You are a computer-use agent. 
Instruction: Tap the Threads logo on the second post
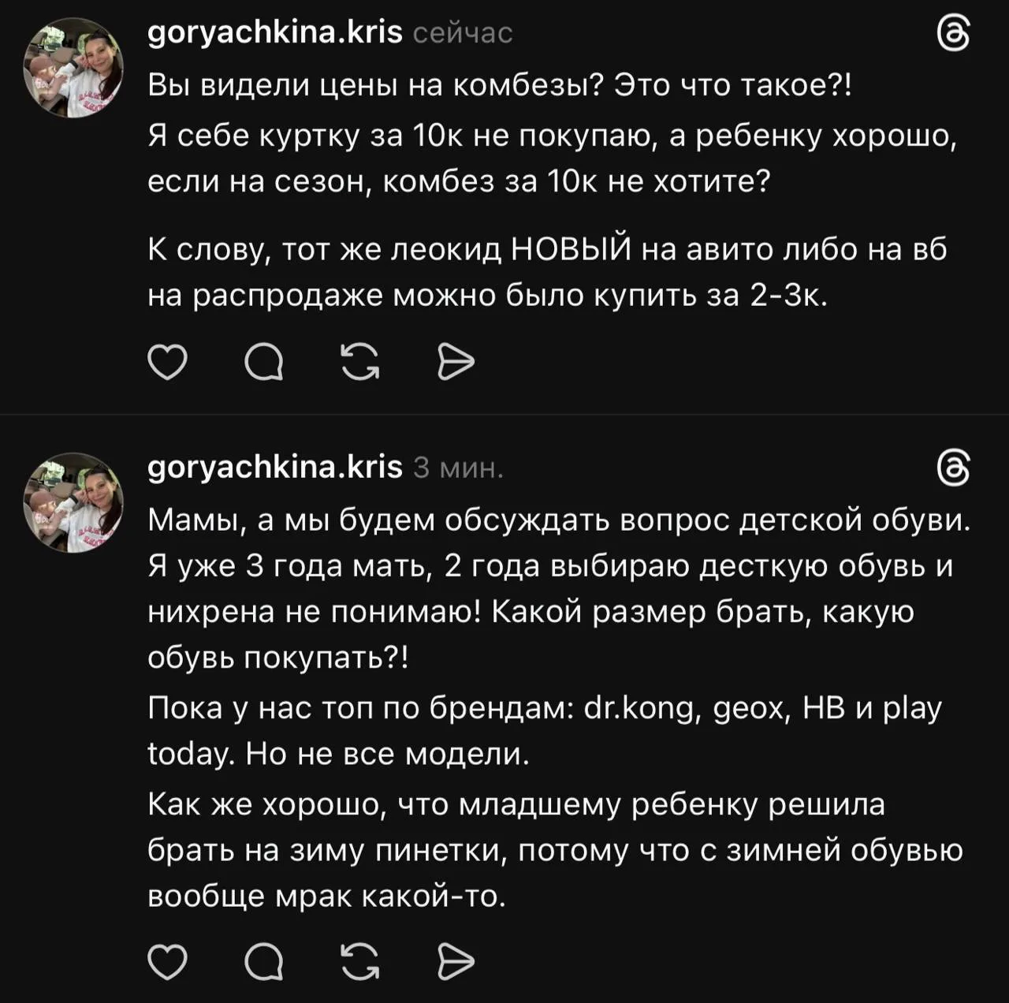(x=952, y=469)
